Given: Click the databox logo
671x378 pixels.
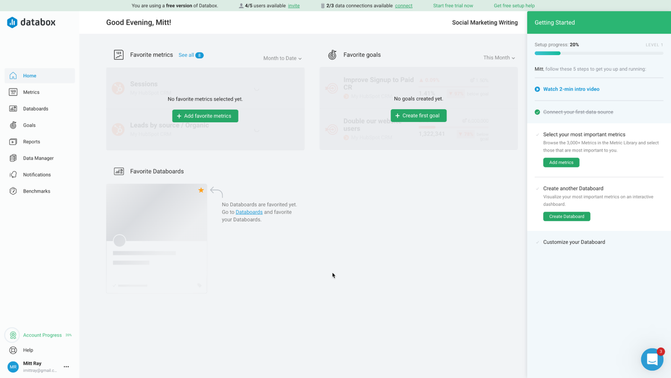Looking at the screenshot, I should tap(31, 23).
